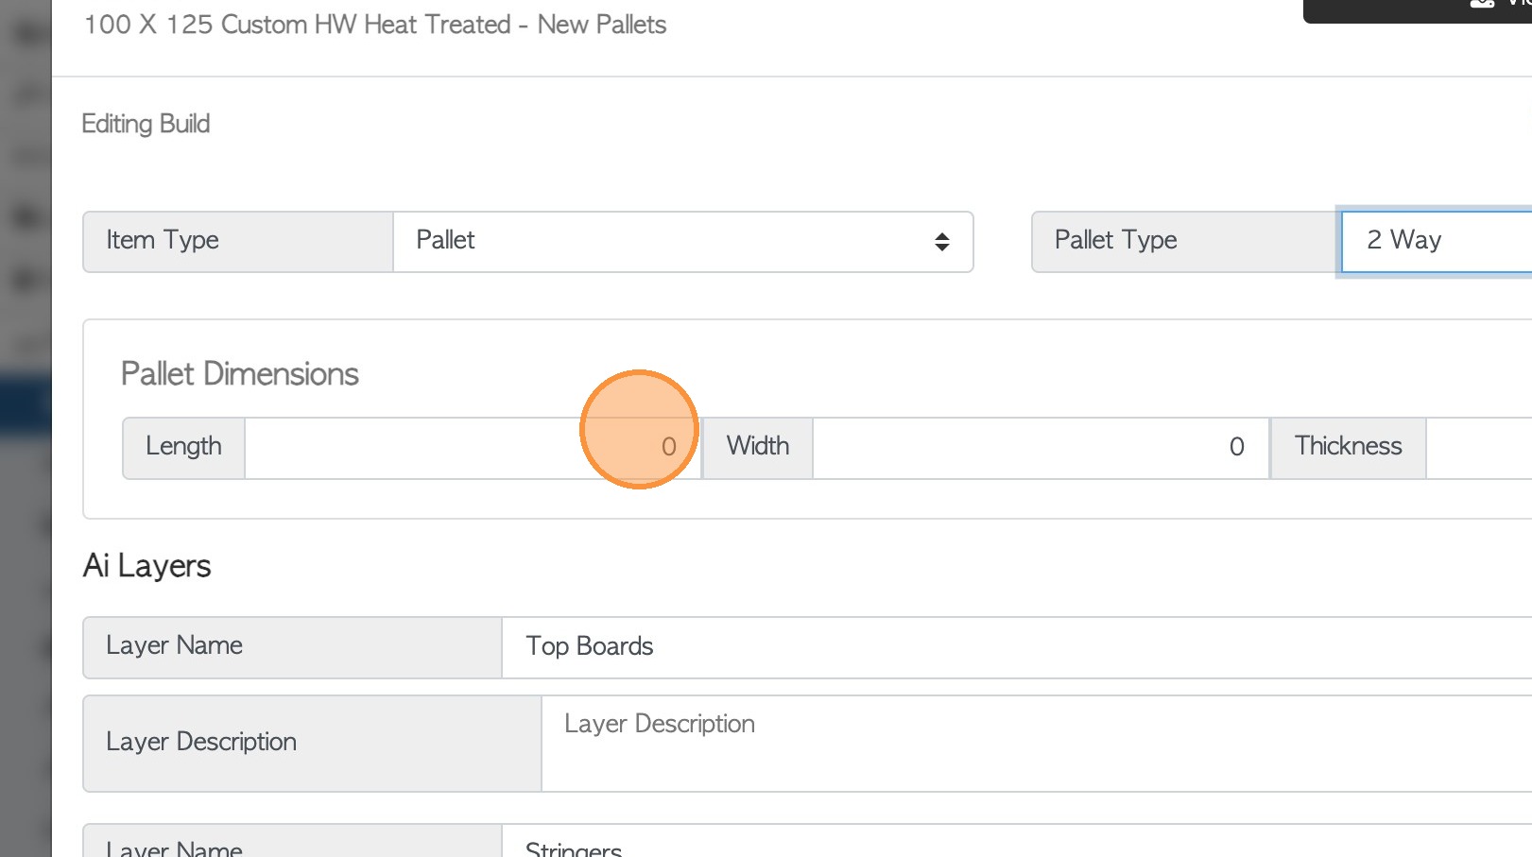Viewport: 1532px width, 857px height.
Task: Click into the Length input field
Action: [471, 448]
